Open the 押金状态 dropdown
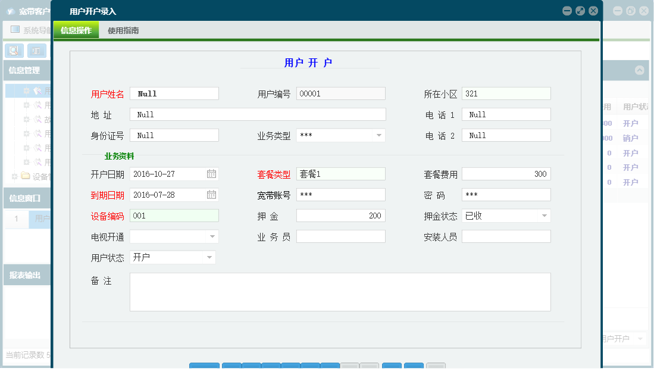Screen dimensions: 654x390 pos(544,216)
